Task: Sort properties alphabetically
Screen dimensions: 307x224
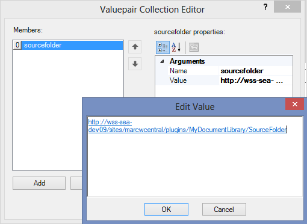Action: point(176,47)
